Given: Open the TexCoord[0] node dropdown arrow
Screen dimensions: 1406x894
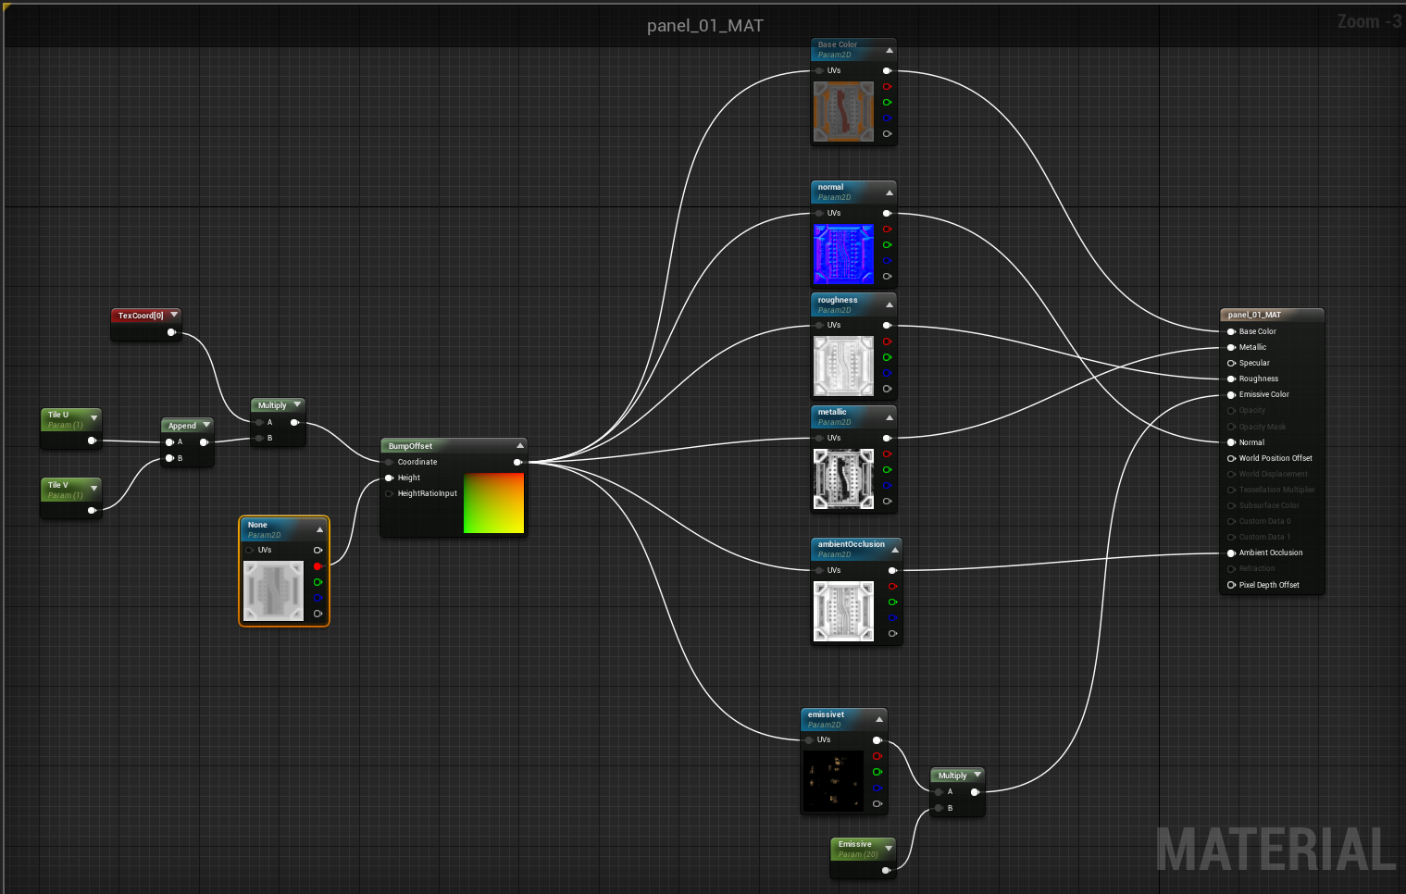Looking at the screenshot, I should point(173,315).
